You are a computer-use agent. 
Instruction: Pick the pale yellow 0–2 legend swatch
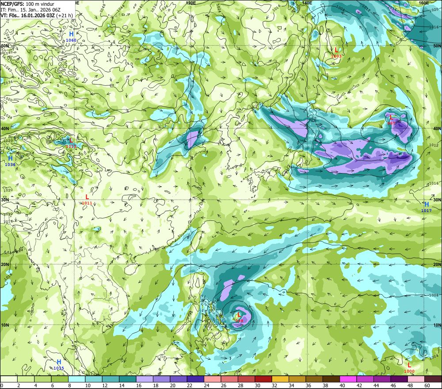[9, 379]
